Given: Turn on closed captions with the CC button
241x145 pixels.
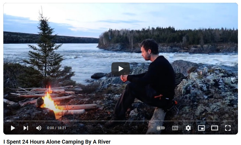Looking at the screenshot, I should point(175,128).
